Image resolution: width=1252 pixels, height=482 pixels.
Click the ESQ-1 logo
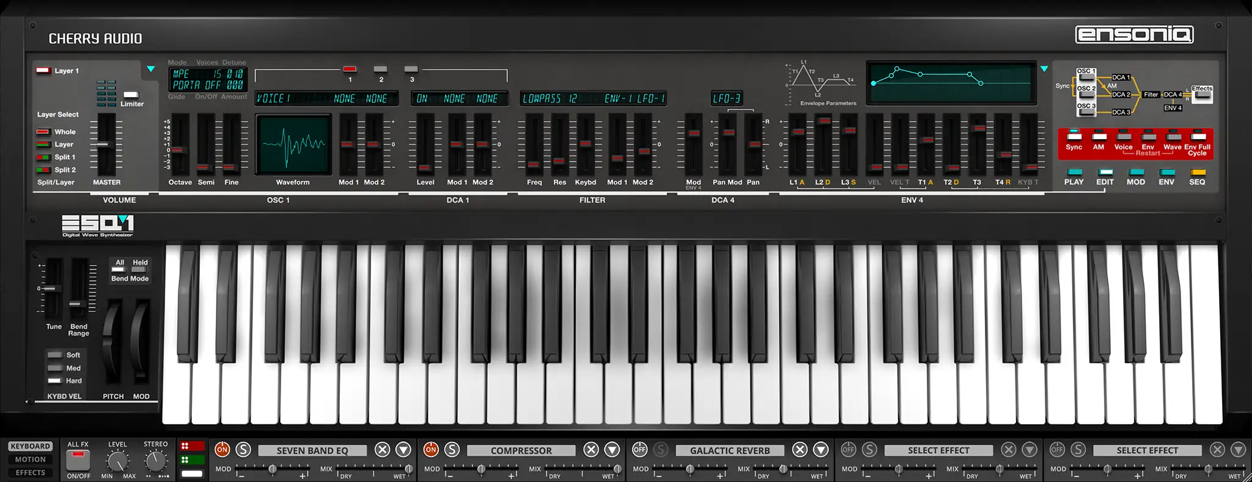[98, 226]
